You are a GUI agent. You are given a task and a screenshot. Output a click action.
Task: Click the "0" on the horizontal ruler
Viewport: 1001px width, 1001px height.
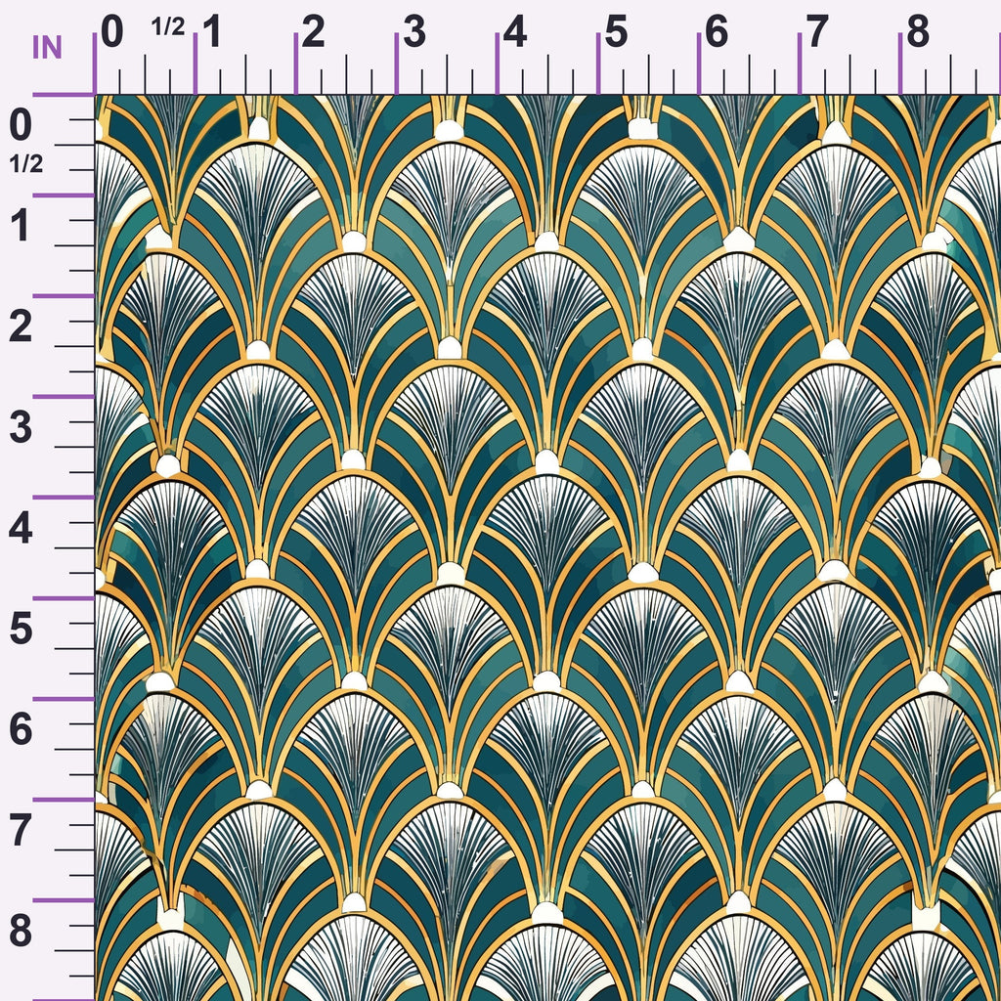[112, 32]
